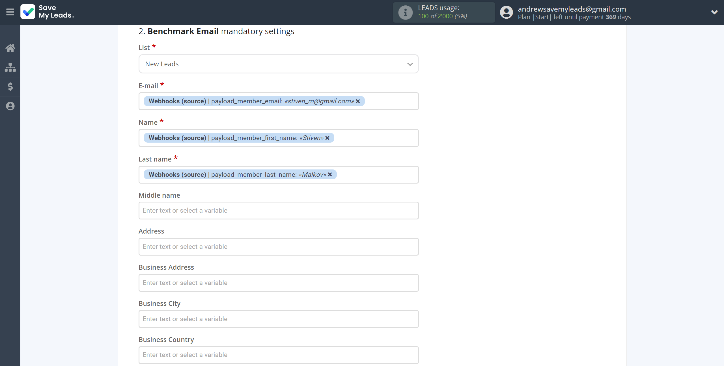Expand the account dropdown chevron
Image resolution: width=724 pixels, height=366 pixels.
coord(714,12)
